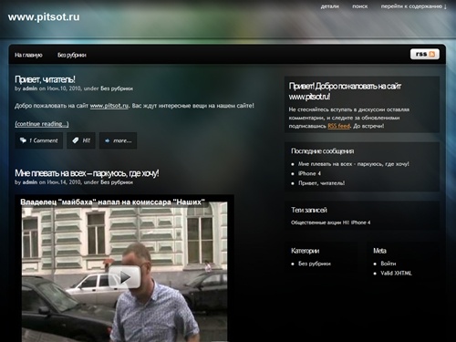Screen dimensions: 456x342
Task: Go to На главную menu item
Action: pyautogui.click(x=28, y=55)
